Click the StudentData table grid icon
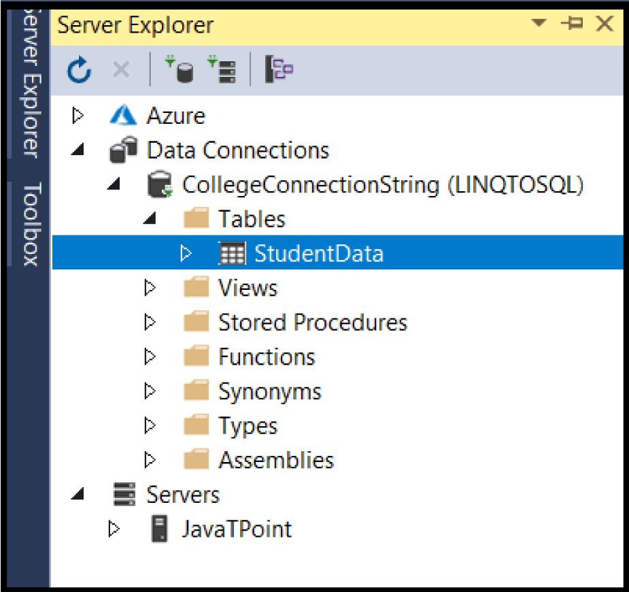The height and width of the screenshot is (592, 629). [x=232, y=254]
